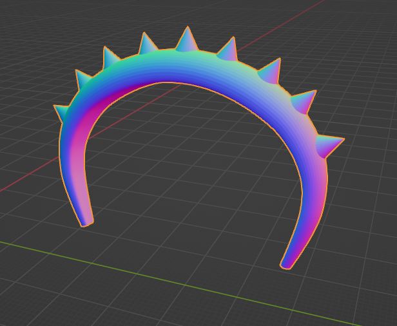Click the tallest spike at the top center
The width and height of the screenshot is (397, 326).
[187, 41]
